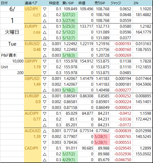The height and width of the screenshot is (163, 153).
Task: Select the 日付 column header
Action: (x=12, y=3)
